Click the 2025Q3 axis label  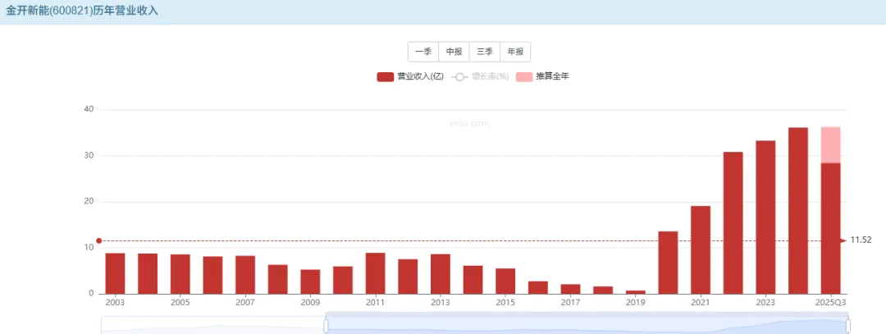830,303
